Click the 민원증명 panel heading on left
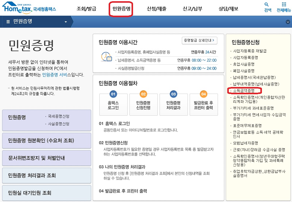This screenshot has width=292, height=202. (x=17, y=117)
